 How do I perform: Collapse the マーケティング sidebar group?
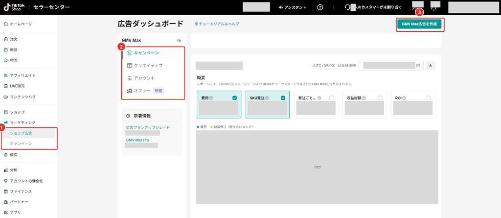(20, 122)
